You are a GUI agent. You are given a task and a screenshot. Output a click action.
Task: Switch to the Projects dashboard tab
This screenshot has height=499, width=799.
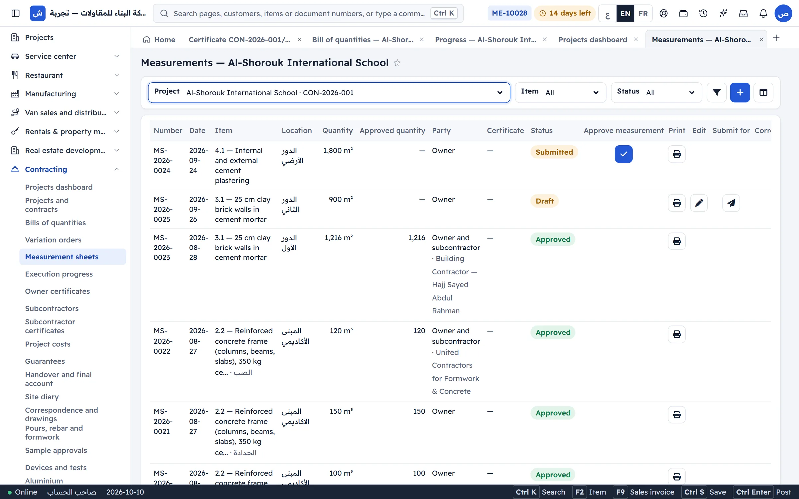(592, 40)
